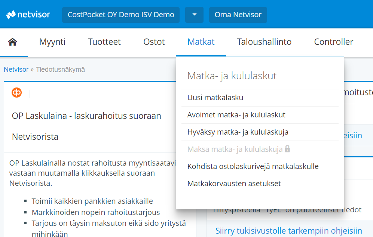The width and height of the screenshot is (373, 237).
Task: Click Matka- ja kululaskut menu heading
Action: coord(232,76)
